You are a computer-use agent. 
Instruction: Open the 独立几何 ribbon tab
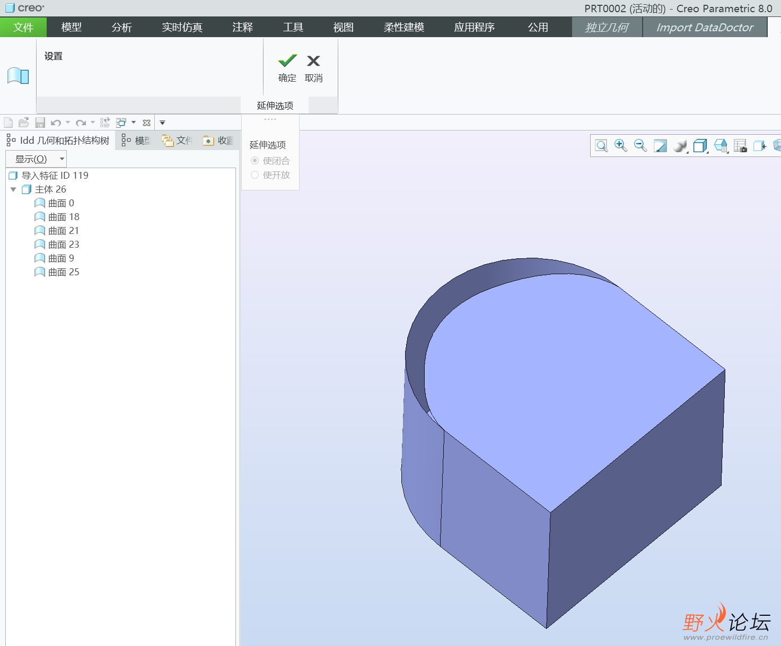pyautogui.click(x=607, y=27)
